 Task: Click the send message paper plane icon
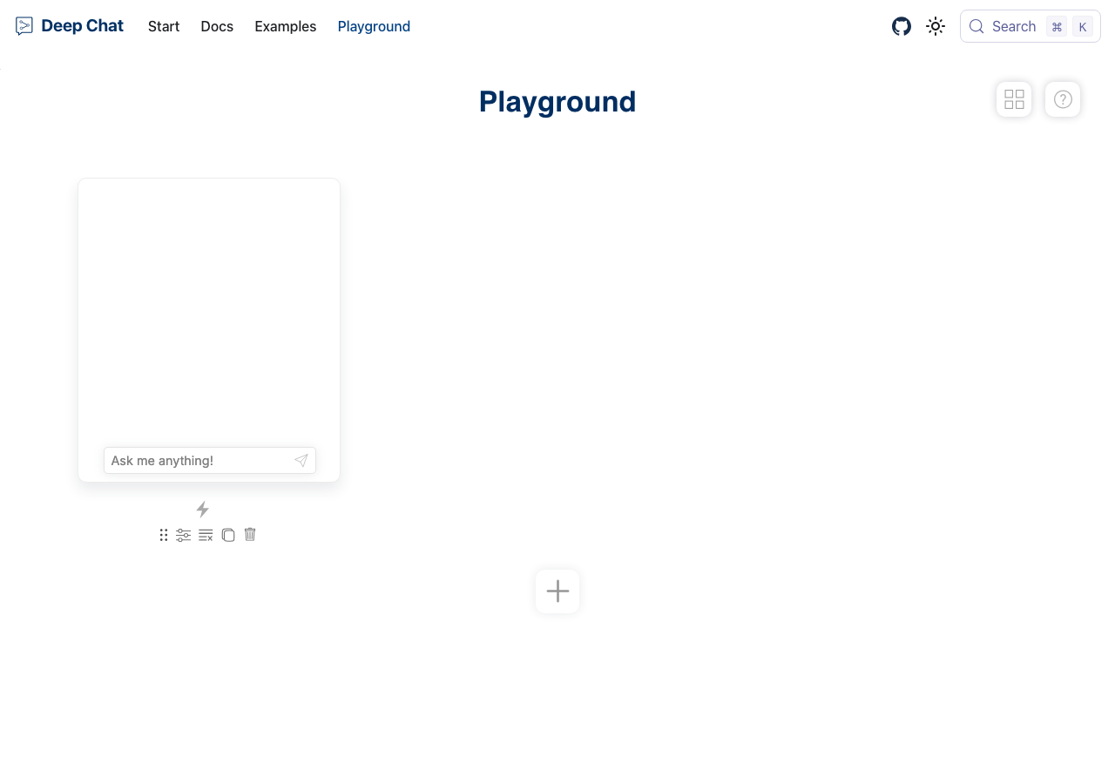tap(301, 461)
